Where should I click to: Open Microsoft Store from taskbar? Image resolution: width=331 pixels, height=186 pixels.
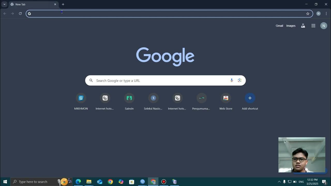pyautogui.click(x=132, y=182)
